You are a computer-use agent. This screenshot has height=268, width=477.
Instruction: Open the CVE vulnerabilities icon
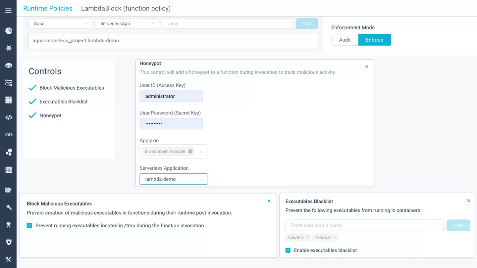click(x=9, y=135)
